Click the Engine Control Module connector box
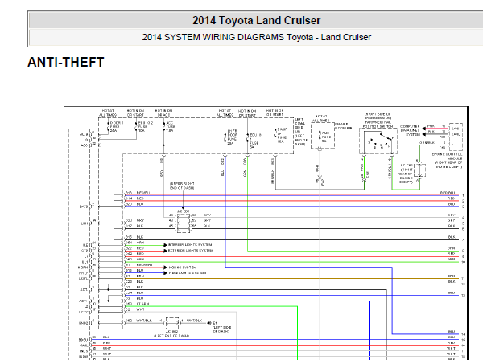This screenshot has height=360, width=483. click(x=456, y=136)
